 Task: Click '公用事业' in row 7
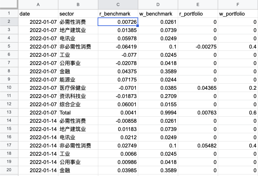coord(78,63)
